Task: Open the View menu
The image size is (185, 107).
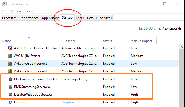Action: pos(30,11)
